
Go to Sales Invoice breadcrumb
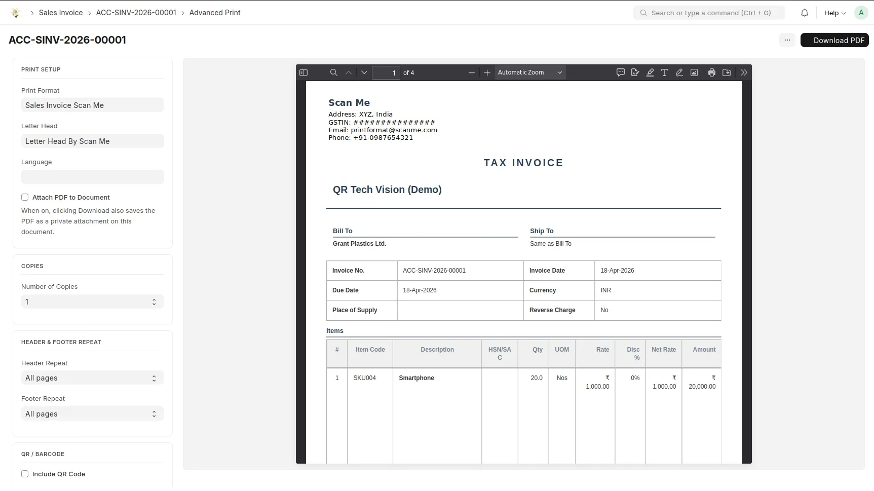61,13
